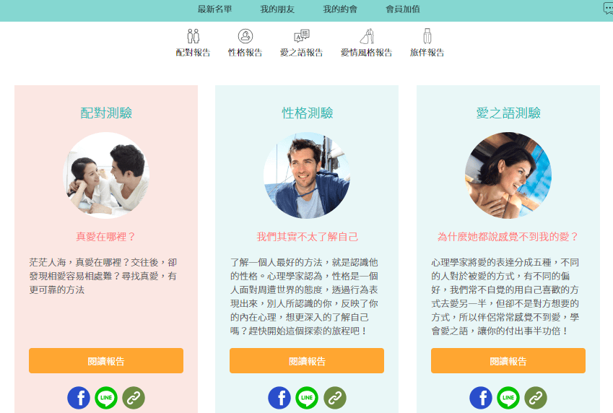This screenshot has height=413, width=613.
Task: Share 配對測驗 on Facebook
Action: click(x=79, y=398)
